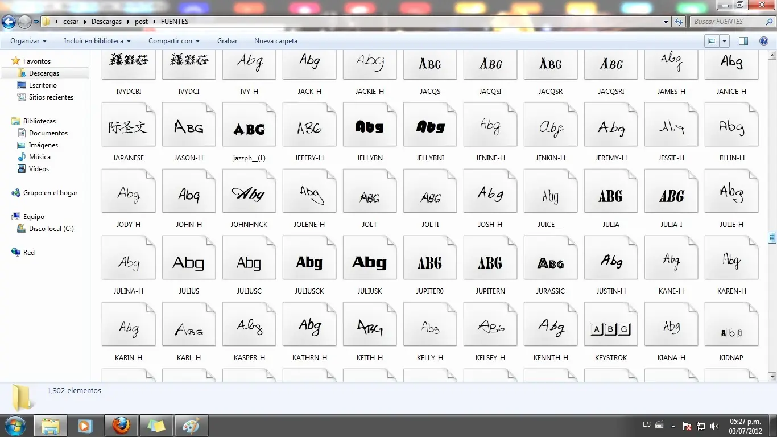Expand the arrow after Descargas in breadcrumb
Viewport: 777px width, 437px height.
(x=128, y=22)
